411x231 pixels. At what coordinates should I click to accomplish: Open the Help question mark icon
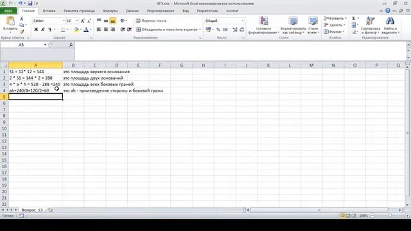388,11
